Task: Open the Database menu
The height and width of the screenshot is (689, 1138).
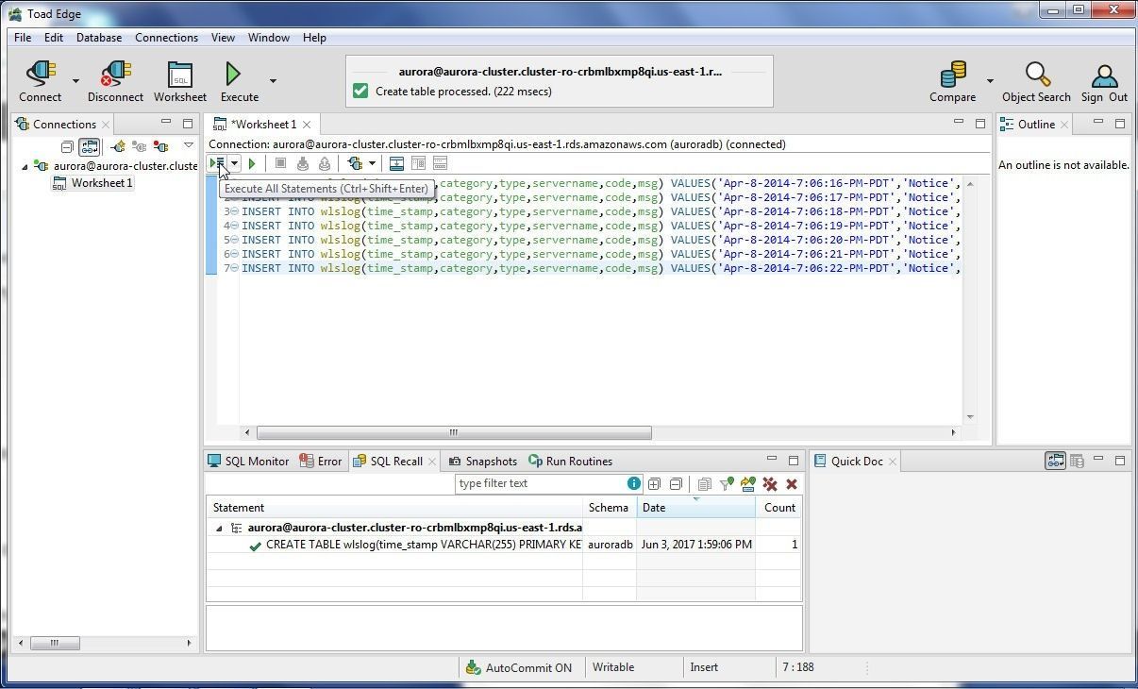Action: 99,38
